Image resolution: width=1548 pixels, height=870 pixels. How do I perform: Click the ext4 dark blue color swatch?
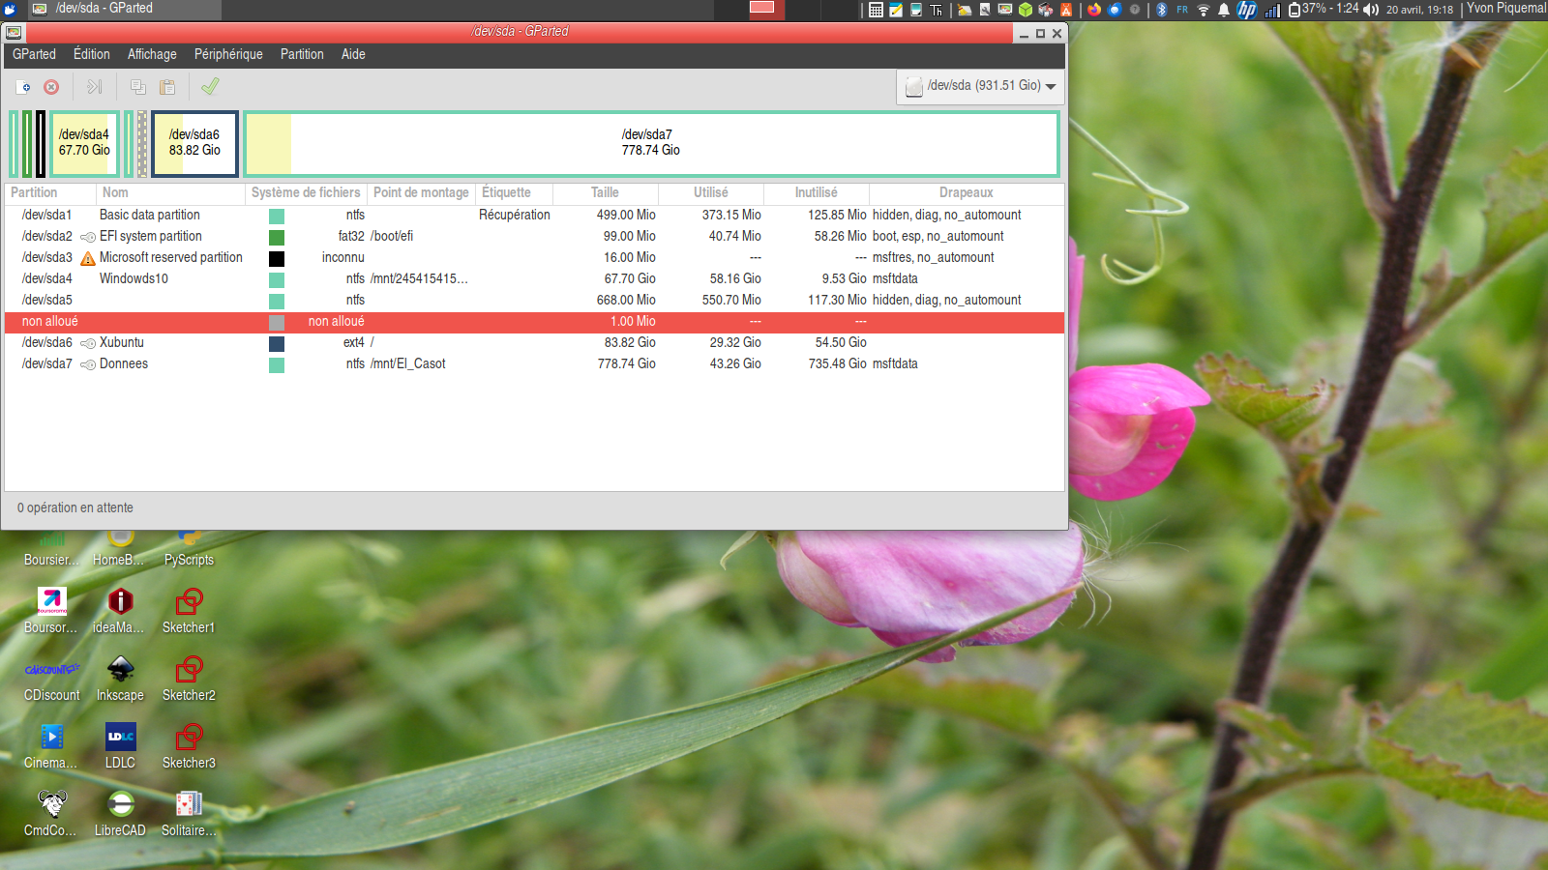[x=277, y=344]
